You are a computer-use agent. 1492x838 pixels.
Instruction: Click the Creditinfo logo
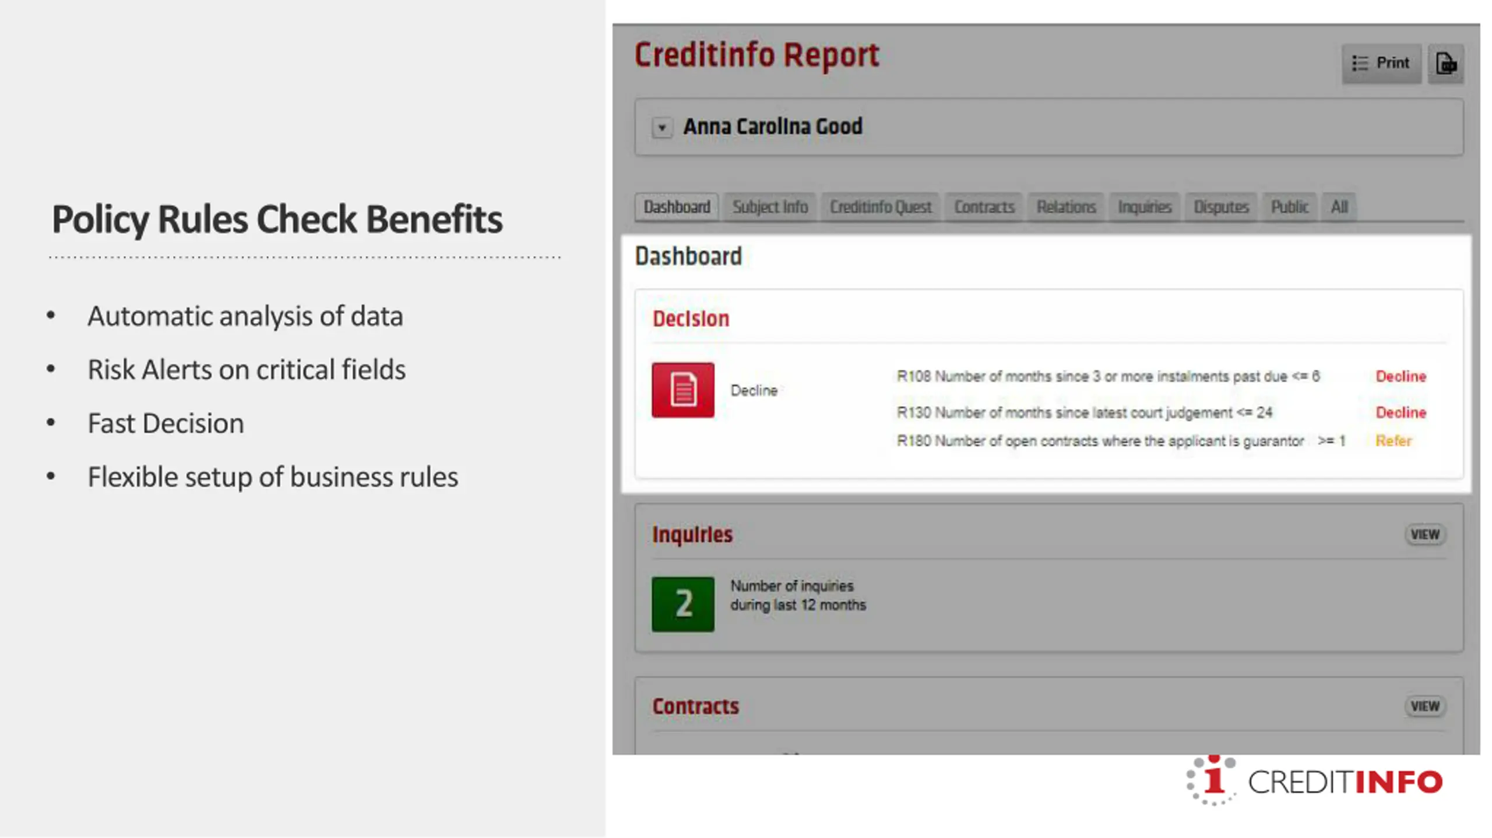click(x=1315, y=780)
